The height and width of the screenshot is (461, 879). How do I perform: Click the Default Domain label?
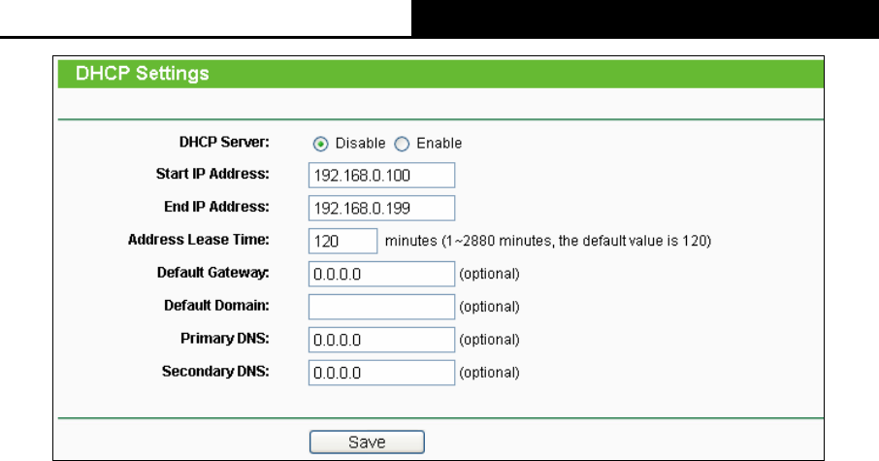coord(216,306)
